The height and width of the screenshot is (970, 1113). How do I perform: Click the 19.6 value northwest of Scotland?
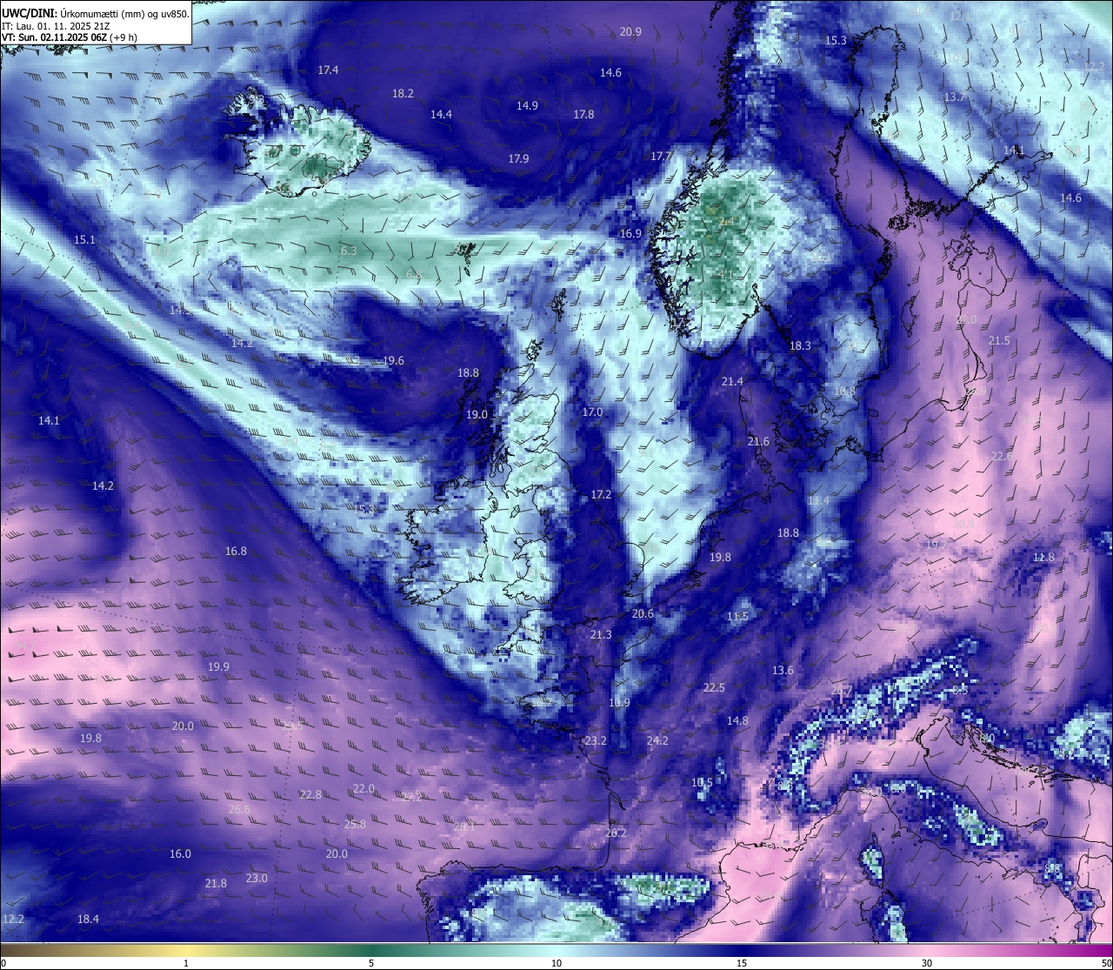point(393,361)
